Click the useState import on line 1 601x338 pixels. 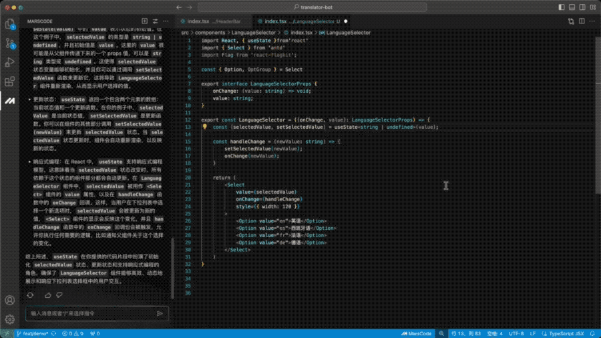[x=258, y=41]
